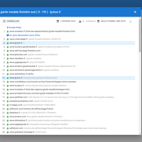This screenshot has width=142, height=142.
Task: Click lock icon beside dolmenbox.fr/tarifs
Action: (8, 74)
